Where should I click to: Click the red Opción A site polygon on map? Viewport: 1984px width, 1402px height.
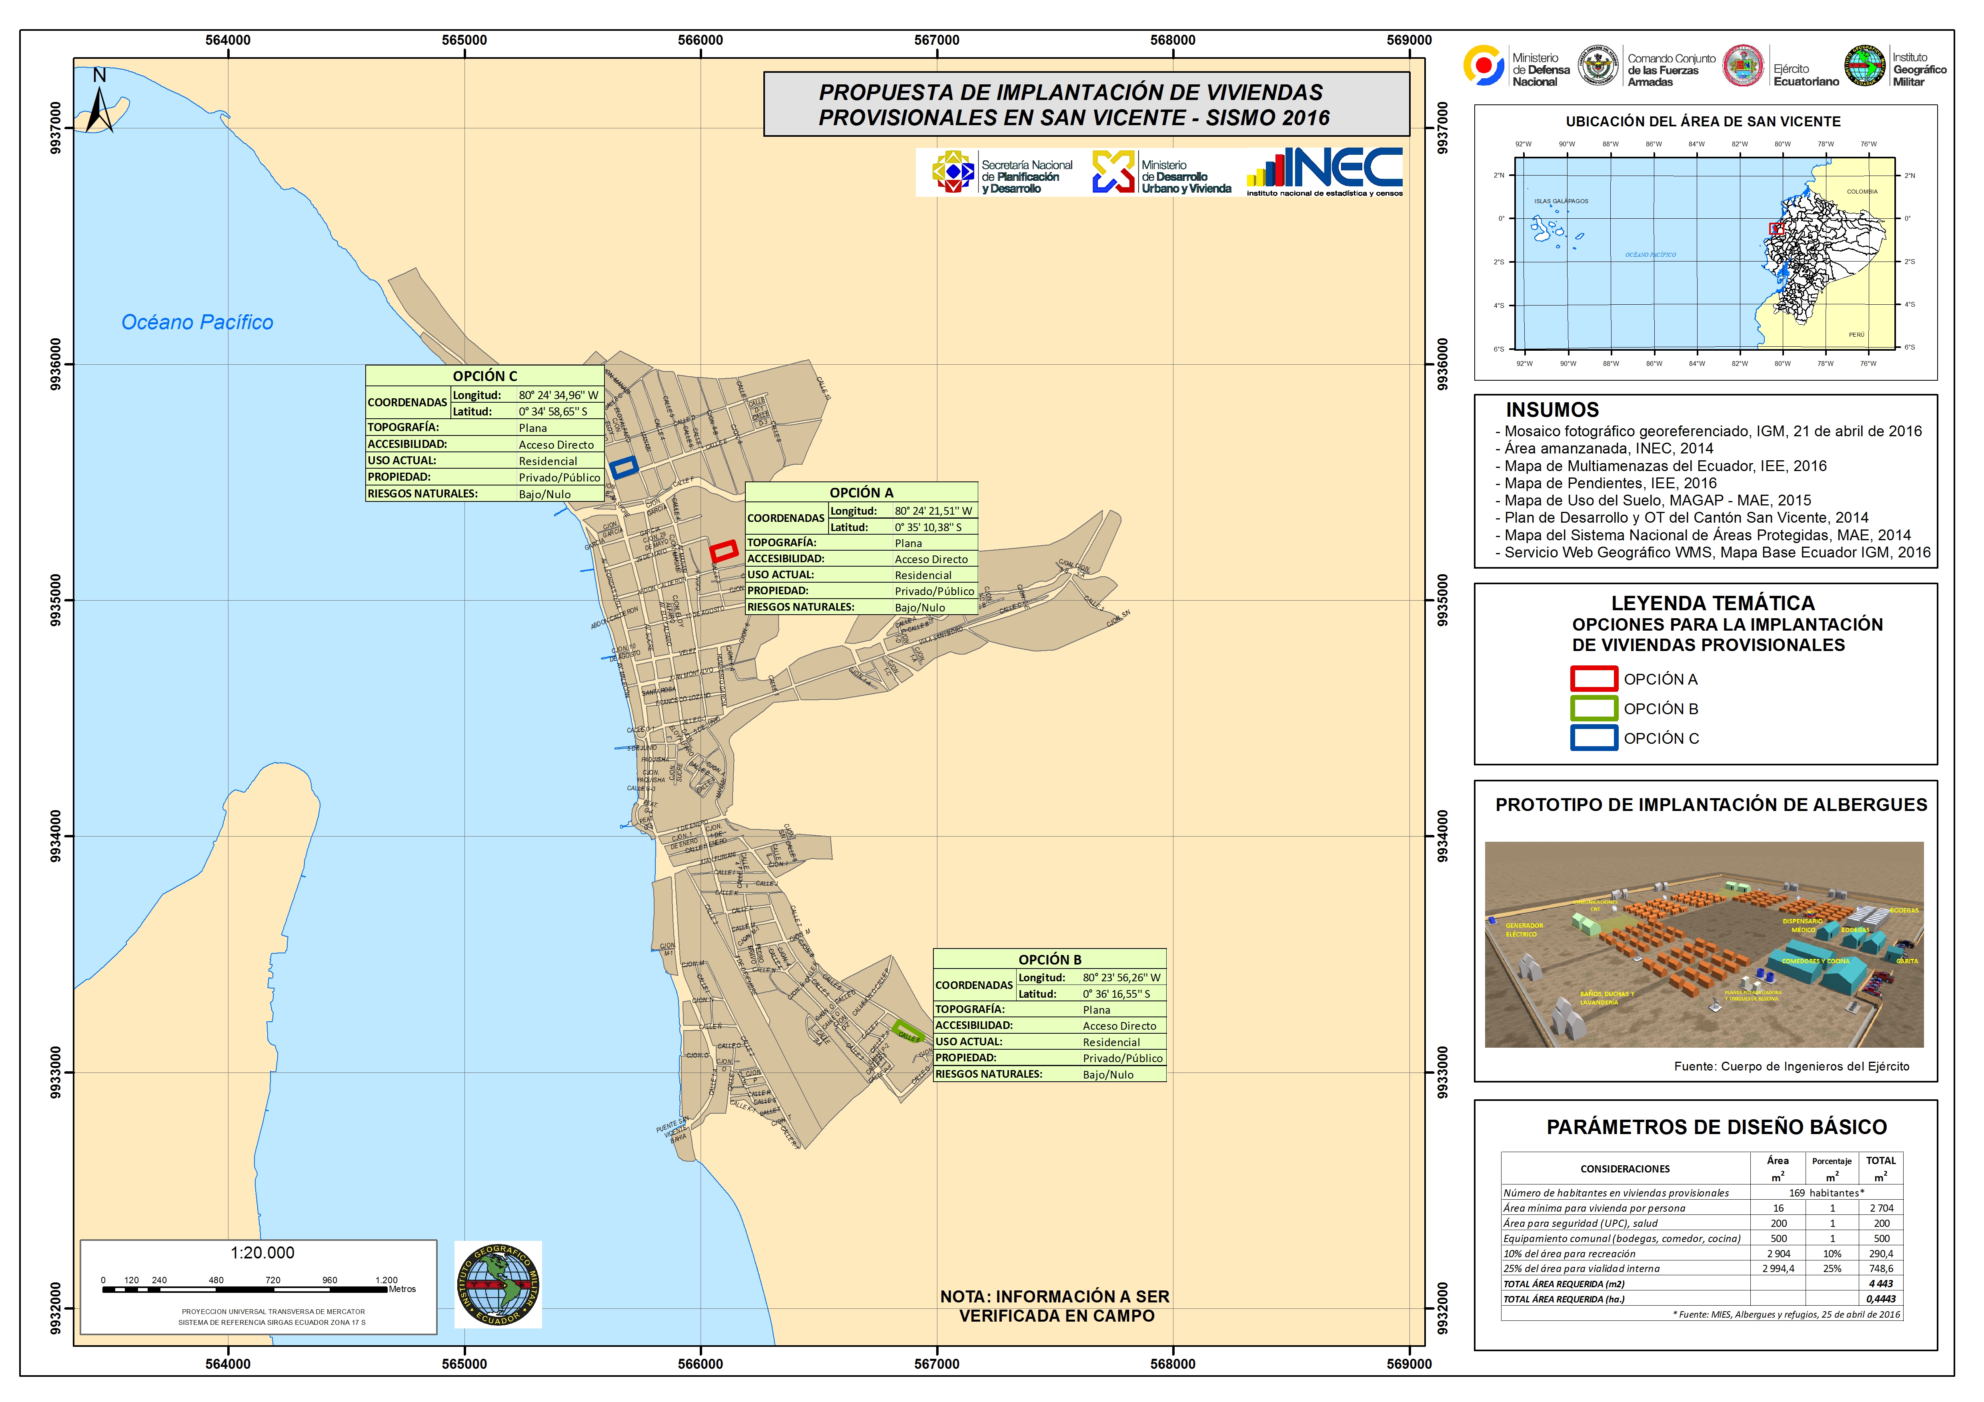coord(723,551)
